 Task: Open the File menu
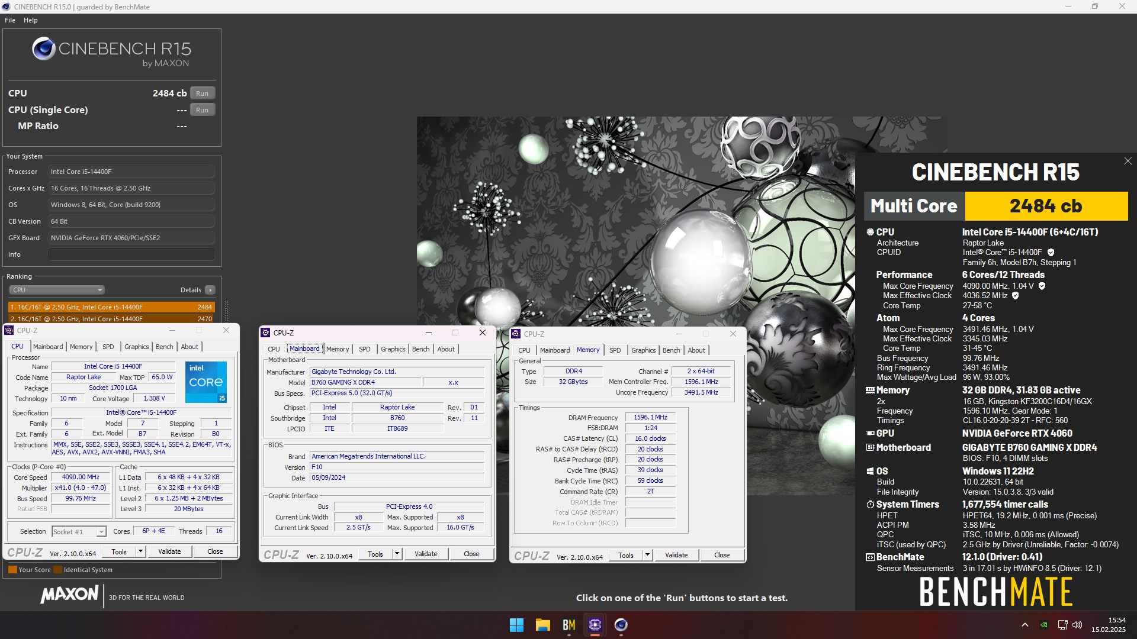pos(10,20)
